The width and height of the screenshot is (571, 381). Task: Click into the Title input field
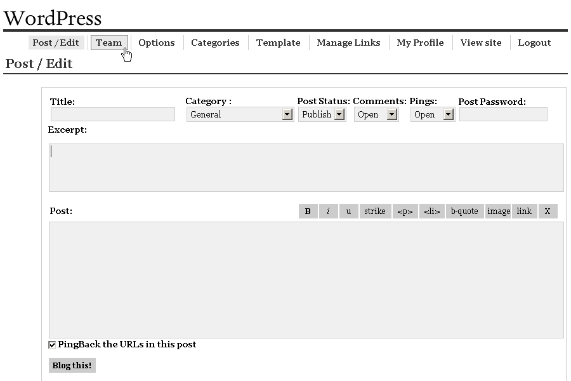click(113, 114)
